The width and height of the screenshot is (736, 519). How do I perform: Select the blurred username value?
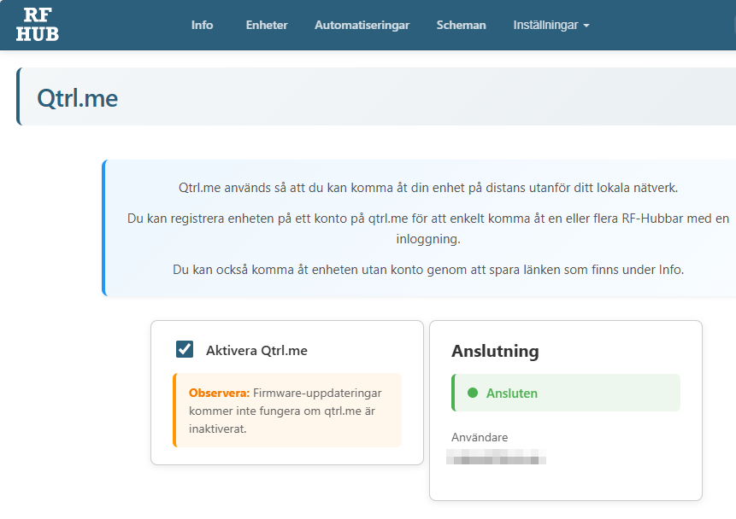pyautogui.click(x=498, y=459)
